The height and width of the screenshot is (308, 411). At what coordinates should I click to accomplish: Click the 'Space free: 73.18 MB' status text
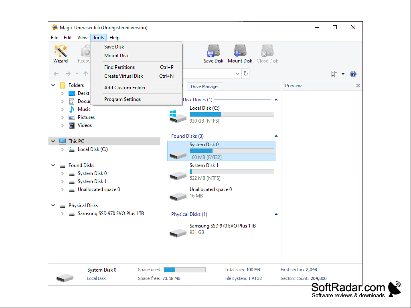pos(159,278)
